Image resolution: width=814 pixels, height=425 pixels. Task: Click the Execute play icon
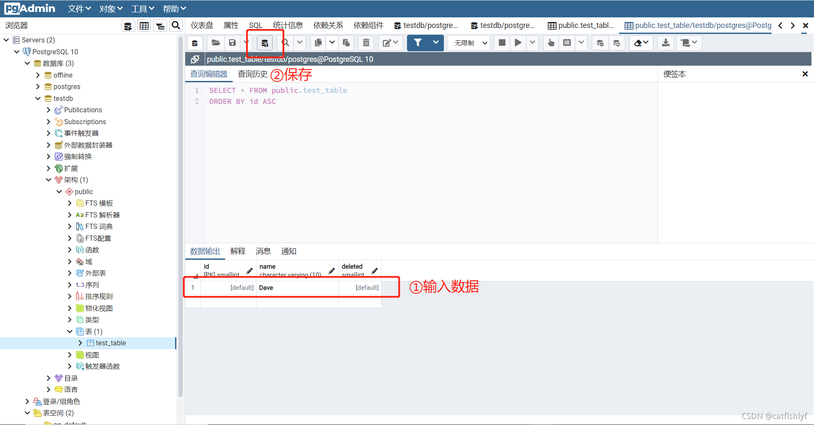518,43
